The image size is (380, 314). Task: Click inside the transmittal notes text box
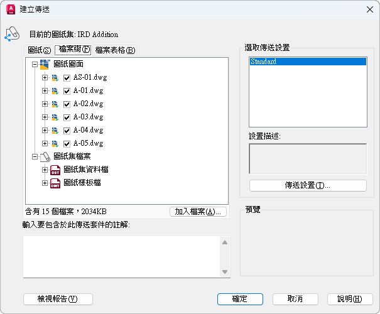(119, 256)
